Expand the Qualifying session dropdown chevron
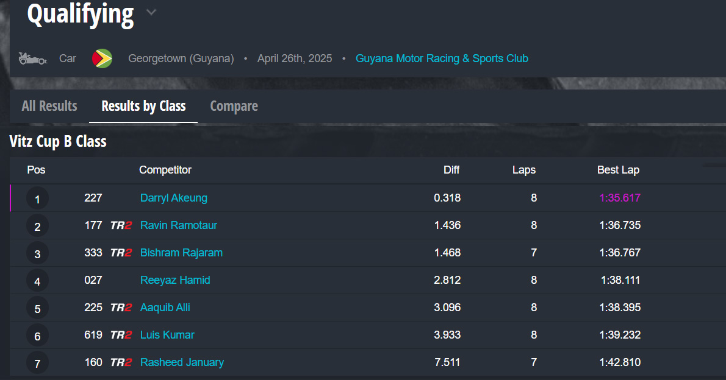This screenshot has width=726, height=380. click(x=151, y=12)
